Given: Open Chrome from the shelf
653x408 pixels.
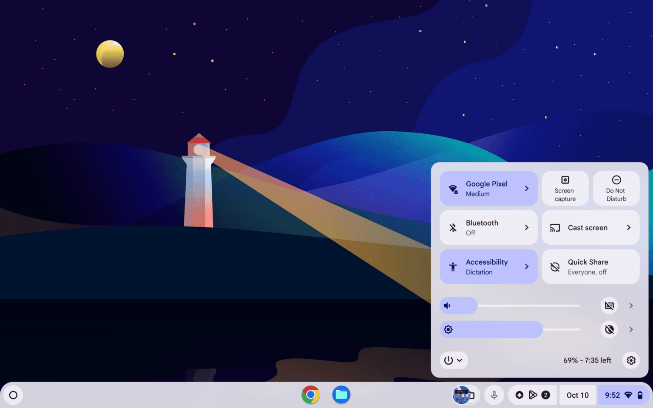Looking at the screenshot, I should (311, 395).
